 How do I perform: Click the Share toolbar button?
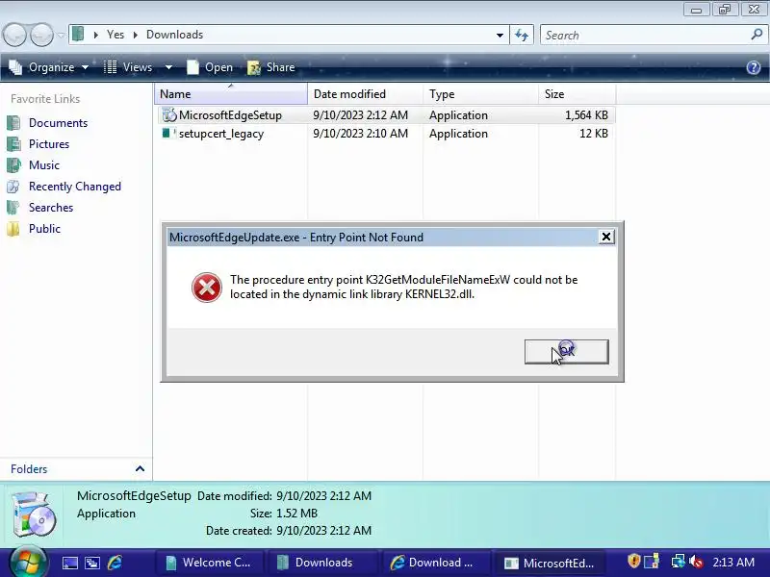click(270, 67)
